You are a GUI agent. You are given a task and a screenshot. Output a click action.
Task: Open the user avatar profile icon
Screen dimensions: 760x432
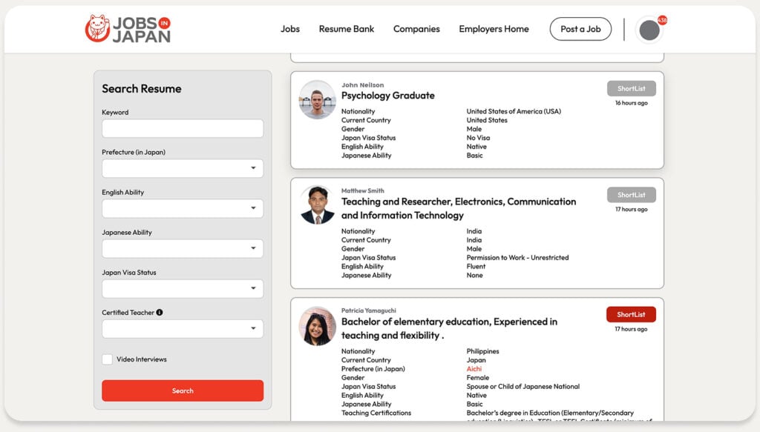click(649, 30)
